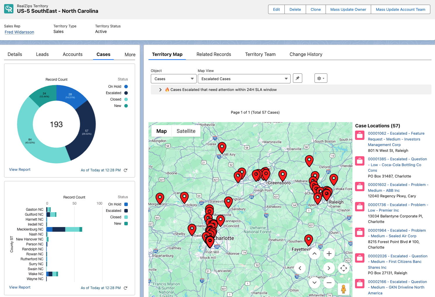
Task: Click Escalated legend swatch in donut chart
Action: (x=126, y=93)
